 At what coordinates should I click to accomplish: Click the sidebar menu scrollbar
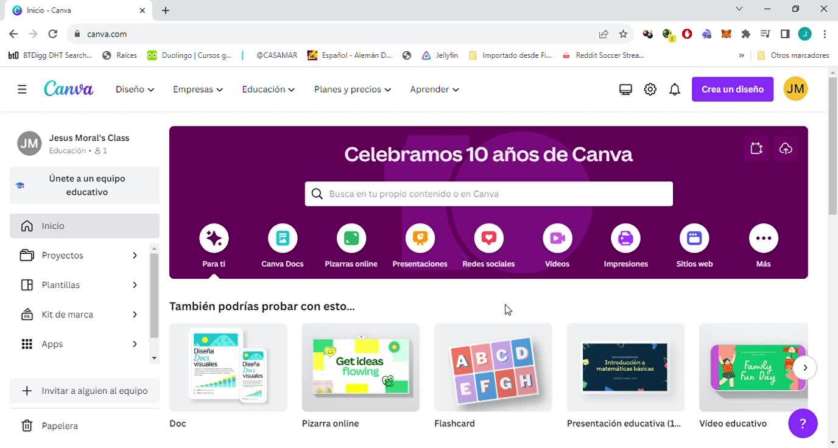click(x=154, y=295)
